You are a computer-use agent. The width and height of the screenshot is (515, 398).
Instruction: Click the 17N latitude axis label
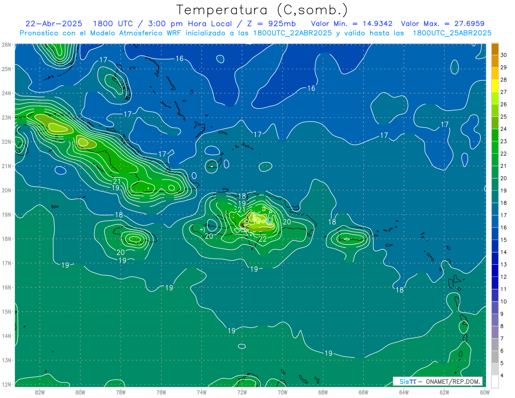[6, 263]
